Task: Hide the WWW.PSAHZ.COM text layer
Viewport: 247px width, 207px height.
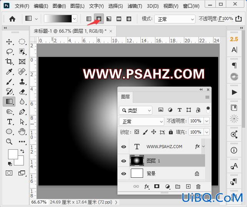Action: coord(123,147)
